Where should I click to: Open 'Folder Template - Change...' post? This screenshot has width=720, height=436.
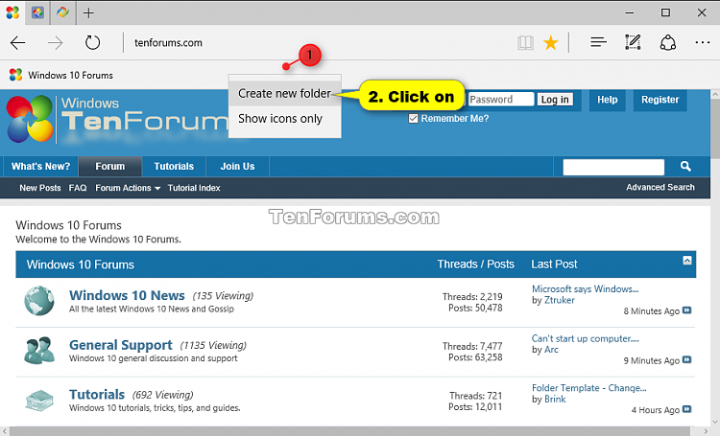(x=589, y=388)
